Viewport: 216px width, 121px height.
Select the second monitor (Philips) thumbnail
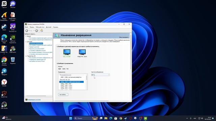click(x=82, y=53)
